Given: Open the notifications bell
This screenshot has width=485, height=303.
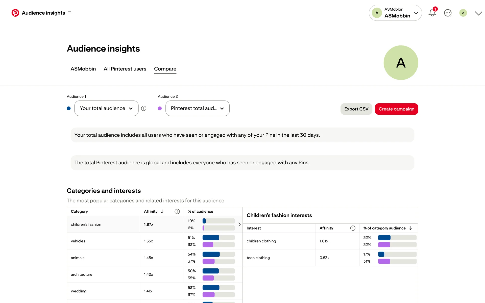Looking at the screenshot, I should click(x=432, y=13).
